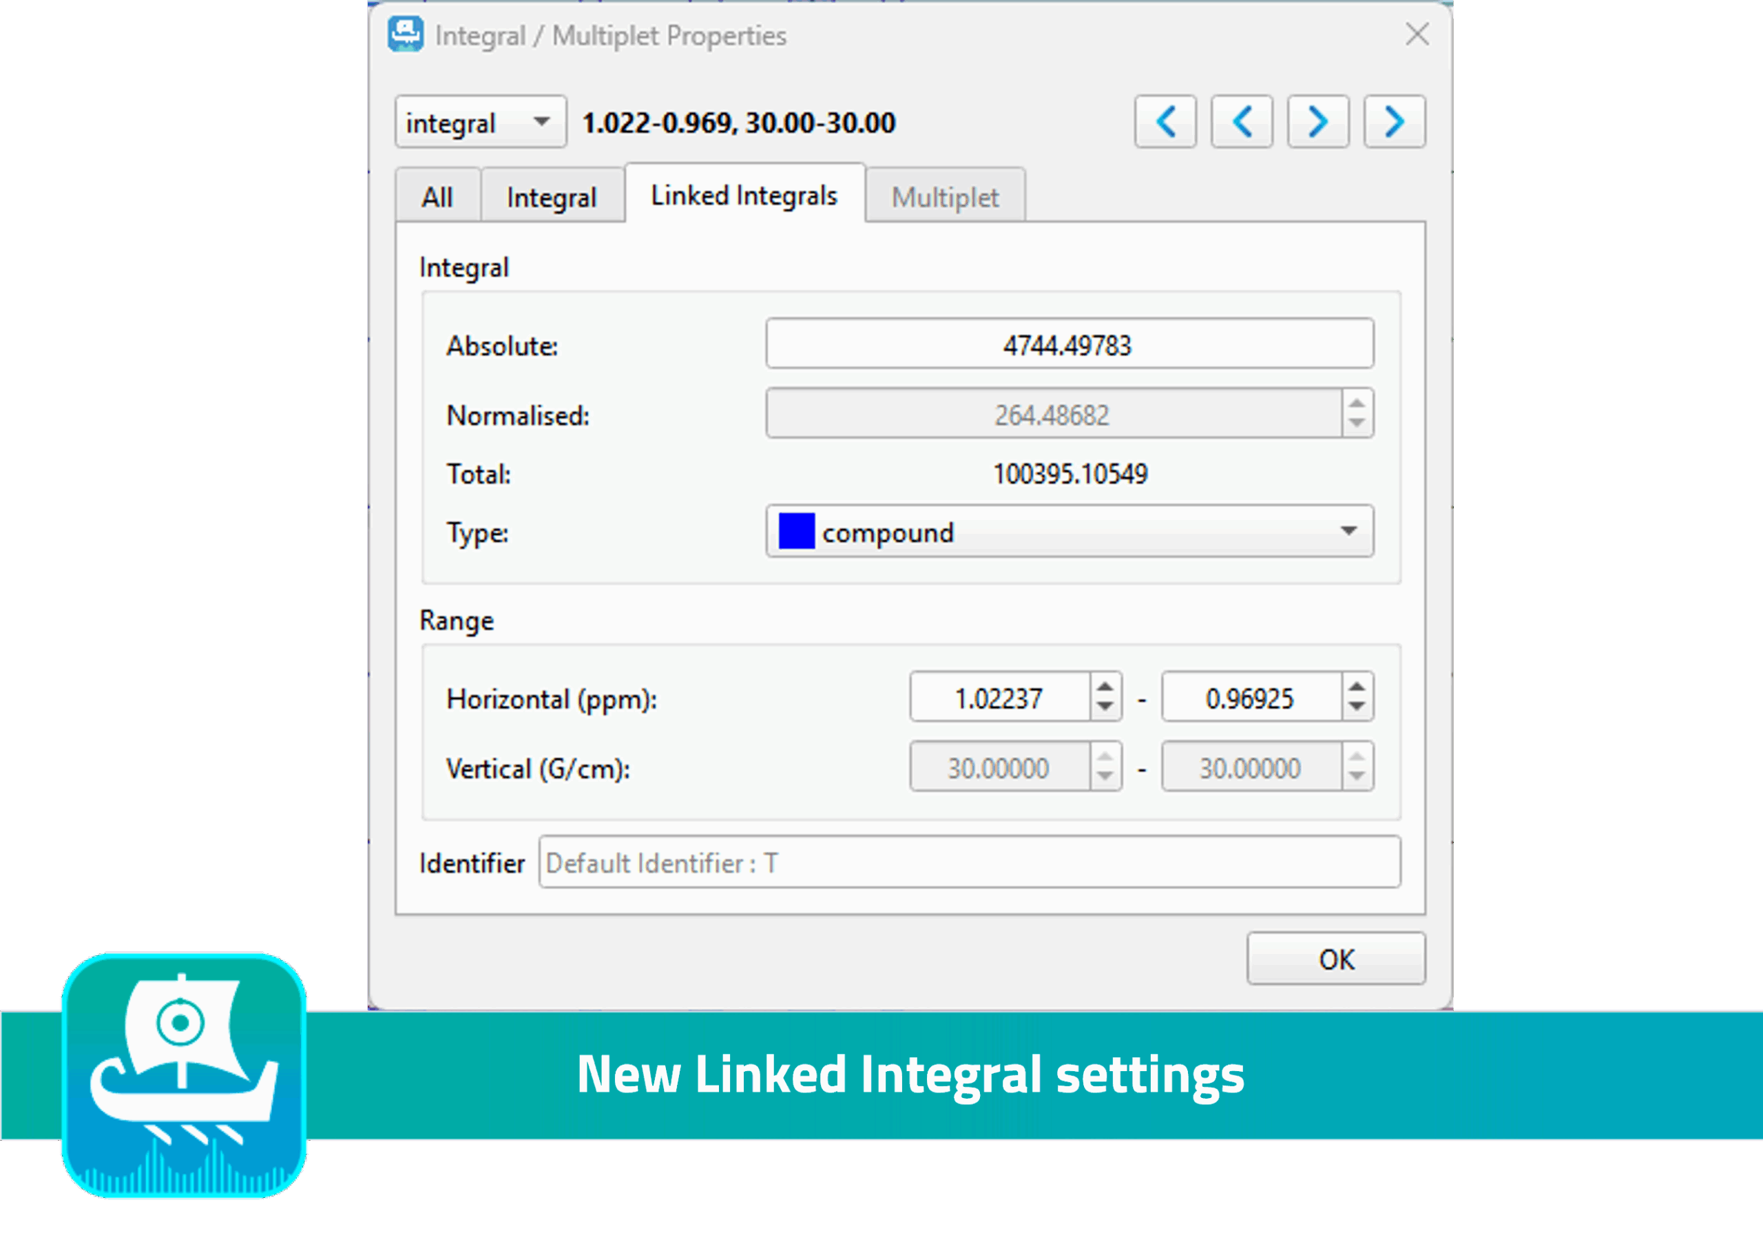The height and width of the screenshot is (1255, 1763).
Task: Click the Viking ship logo icon
Action: [184, 1076]
